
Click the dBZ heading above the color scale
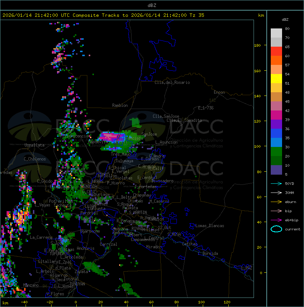tap(285, 20)
